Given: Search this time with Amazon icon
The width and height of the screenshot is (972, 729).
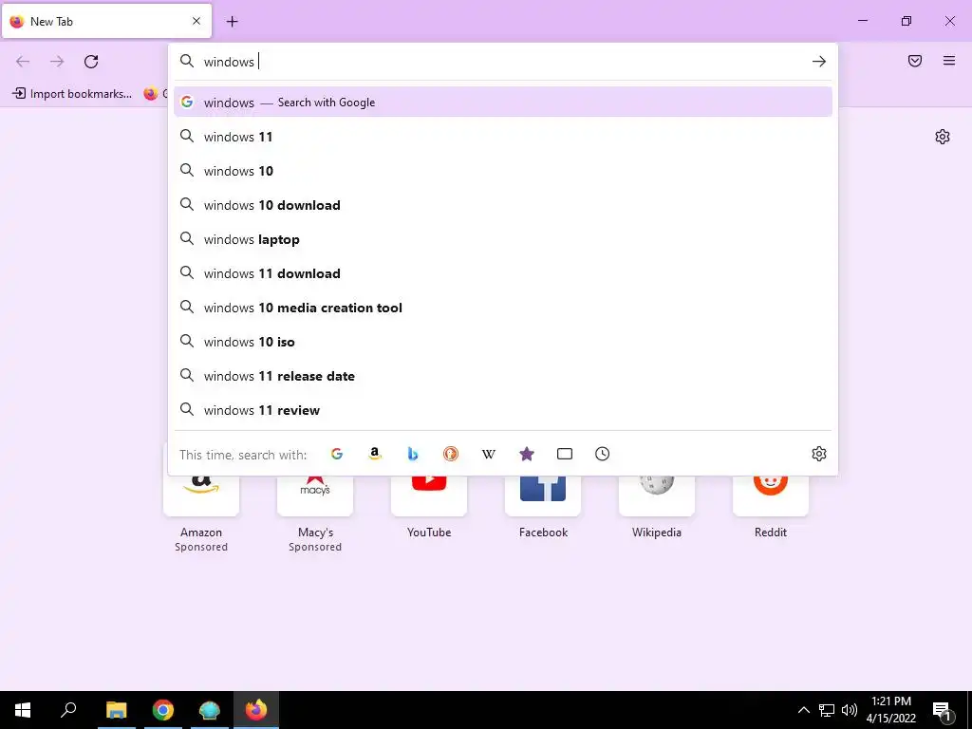Looking at the screenshot, I should pyautogui.click(x=374, y=454).
